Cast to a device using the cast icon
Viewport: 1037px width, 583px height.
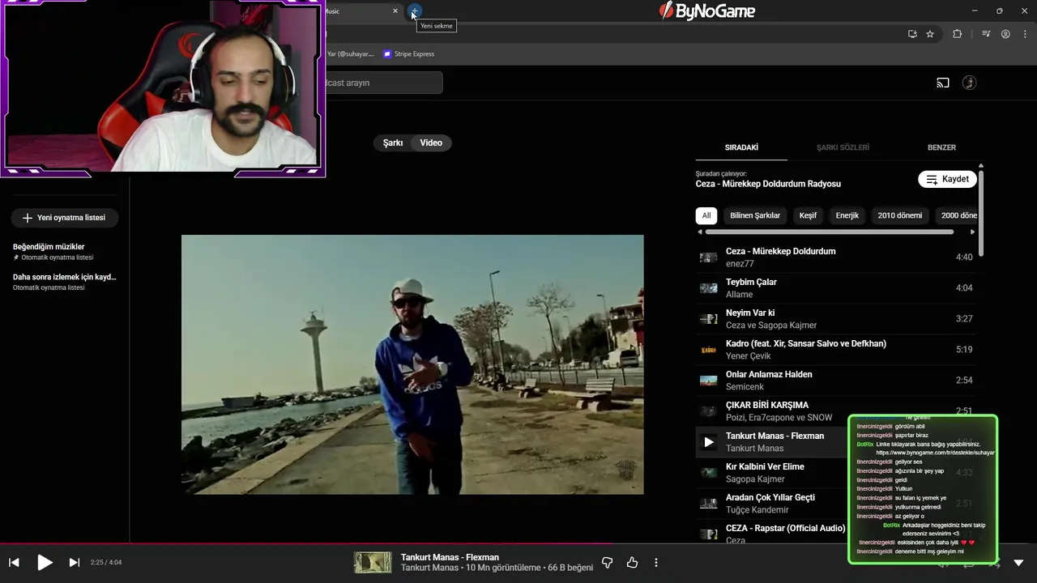click(942, 83)
